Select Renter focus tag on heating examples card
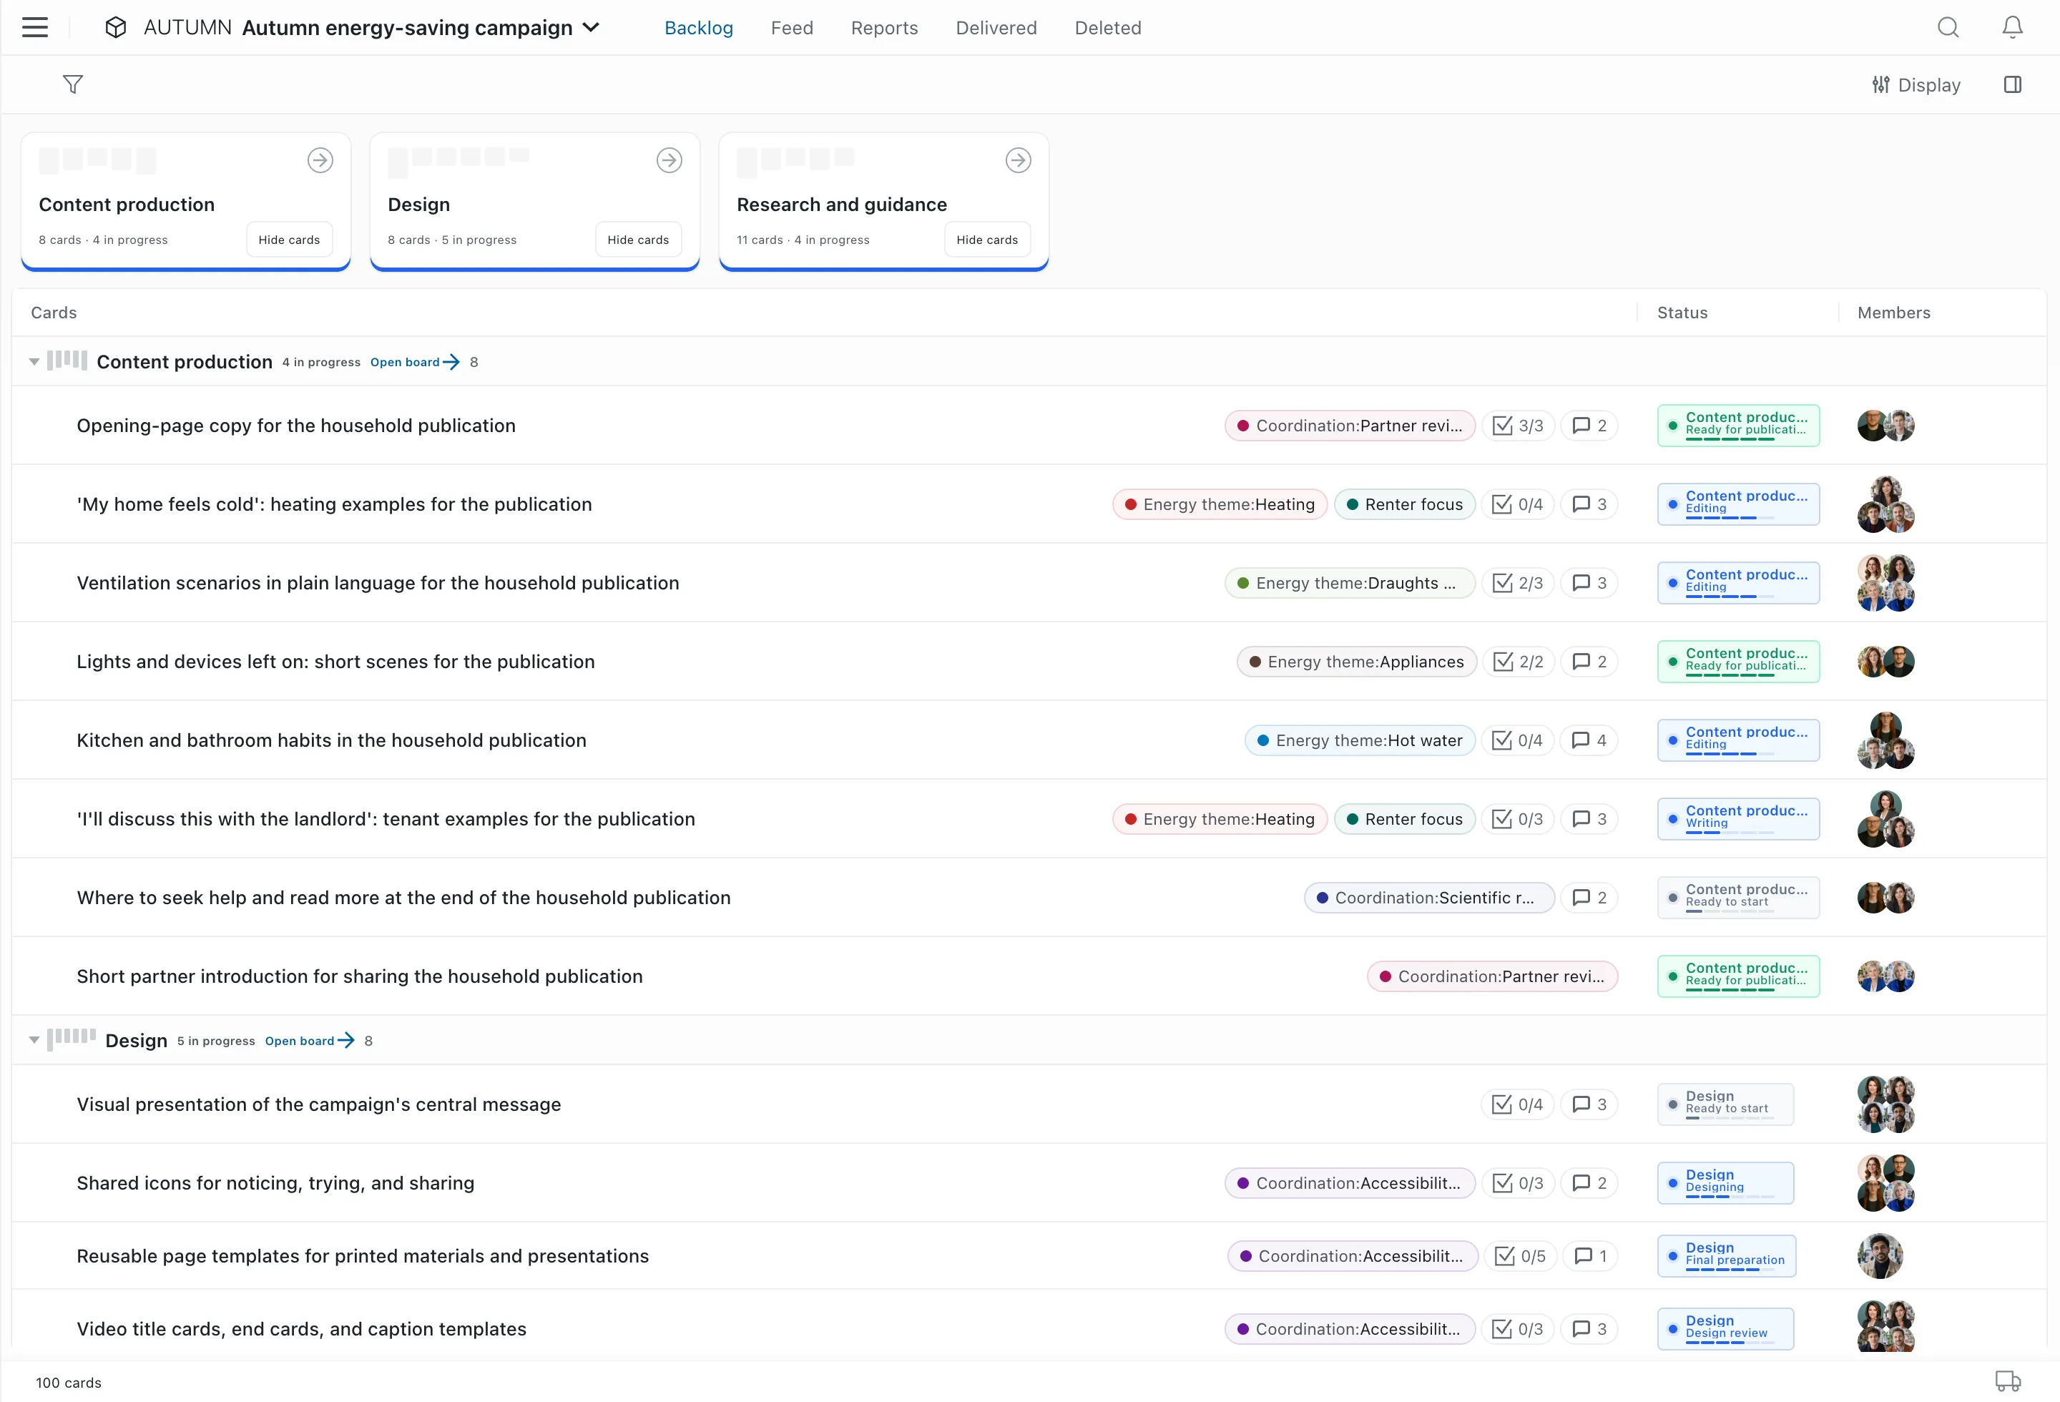Viewport: 2060px width, 1402px height. coord(1404,504)
